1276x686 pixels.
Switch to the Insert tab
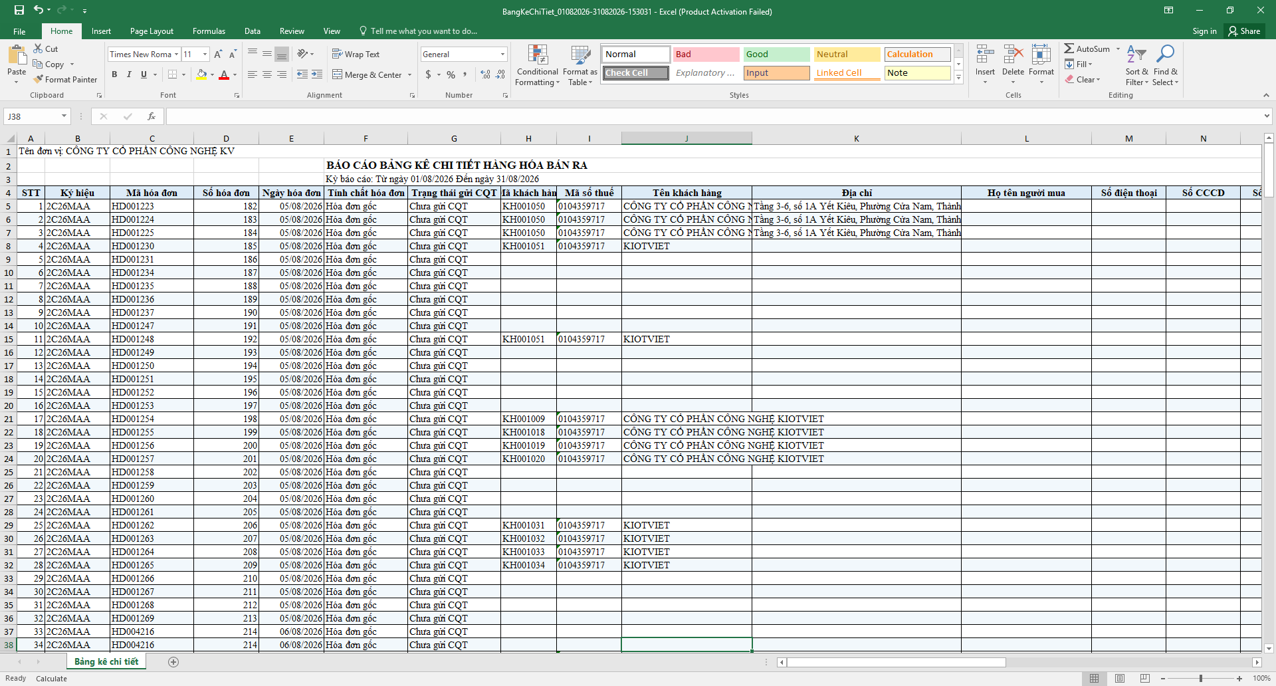click(101, 31)
